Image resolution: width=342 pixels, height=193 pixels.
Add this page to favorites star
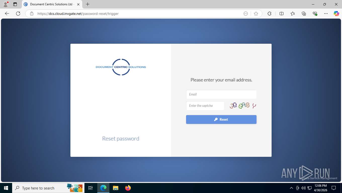coord(256,14)
